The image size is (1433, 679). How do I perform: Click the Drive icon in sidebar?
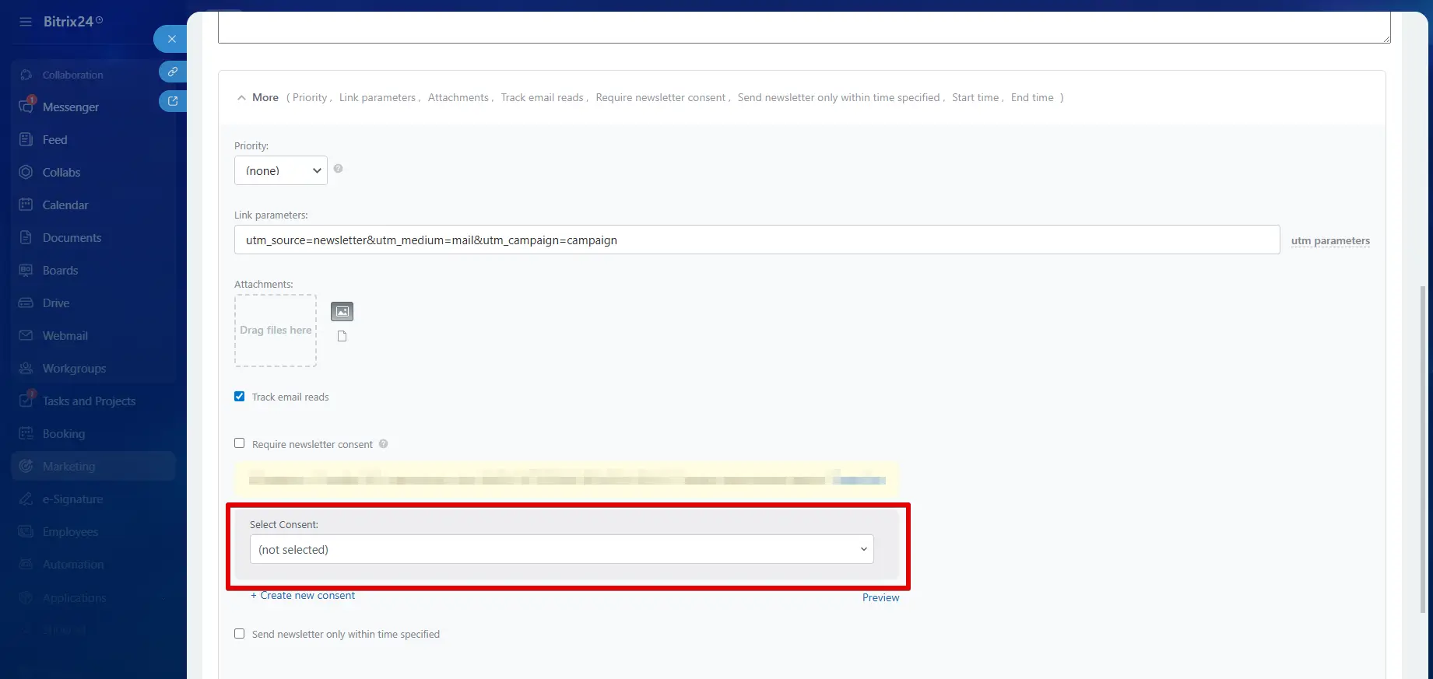26,303
